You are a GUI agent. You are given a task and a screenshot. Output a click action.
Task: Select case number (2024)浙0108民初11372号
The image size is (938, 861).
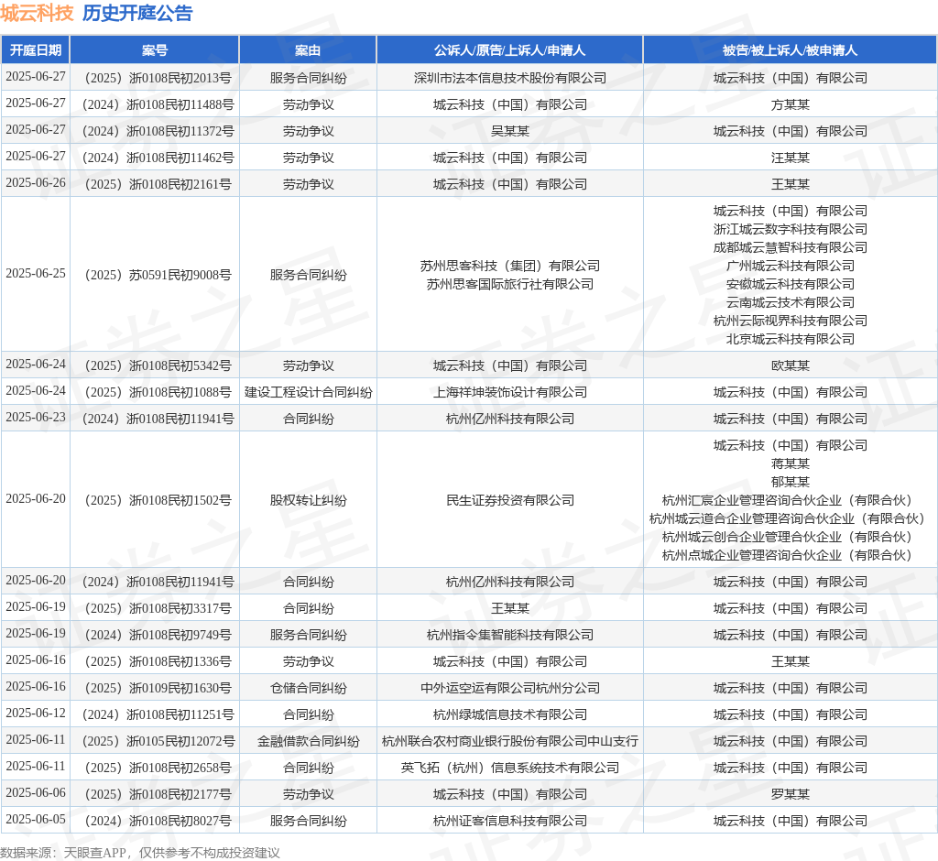(154, 131)
